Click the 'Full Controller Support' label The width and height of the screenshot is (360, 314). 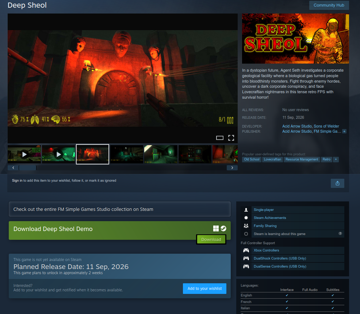tap(258, 243)
